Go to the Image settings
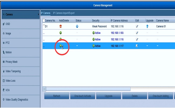Viewport: 175px width, 108px height. click(21, 33)
